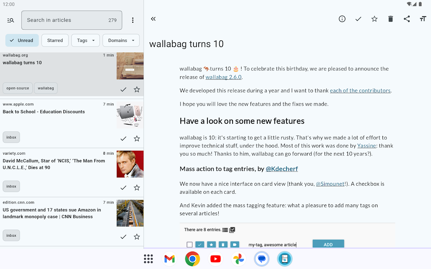This screenshot has width=431, height=269.
Task: Expand the Tags filter dropdown
Action: [86, 40]
